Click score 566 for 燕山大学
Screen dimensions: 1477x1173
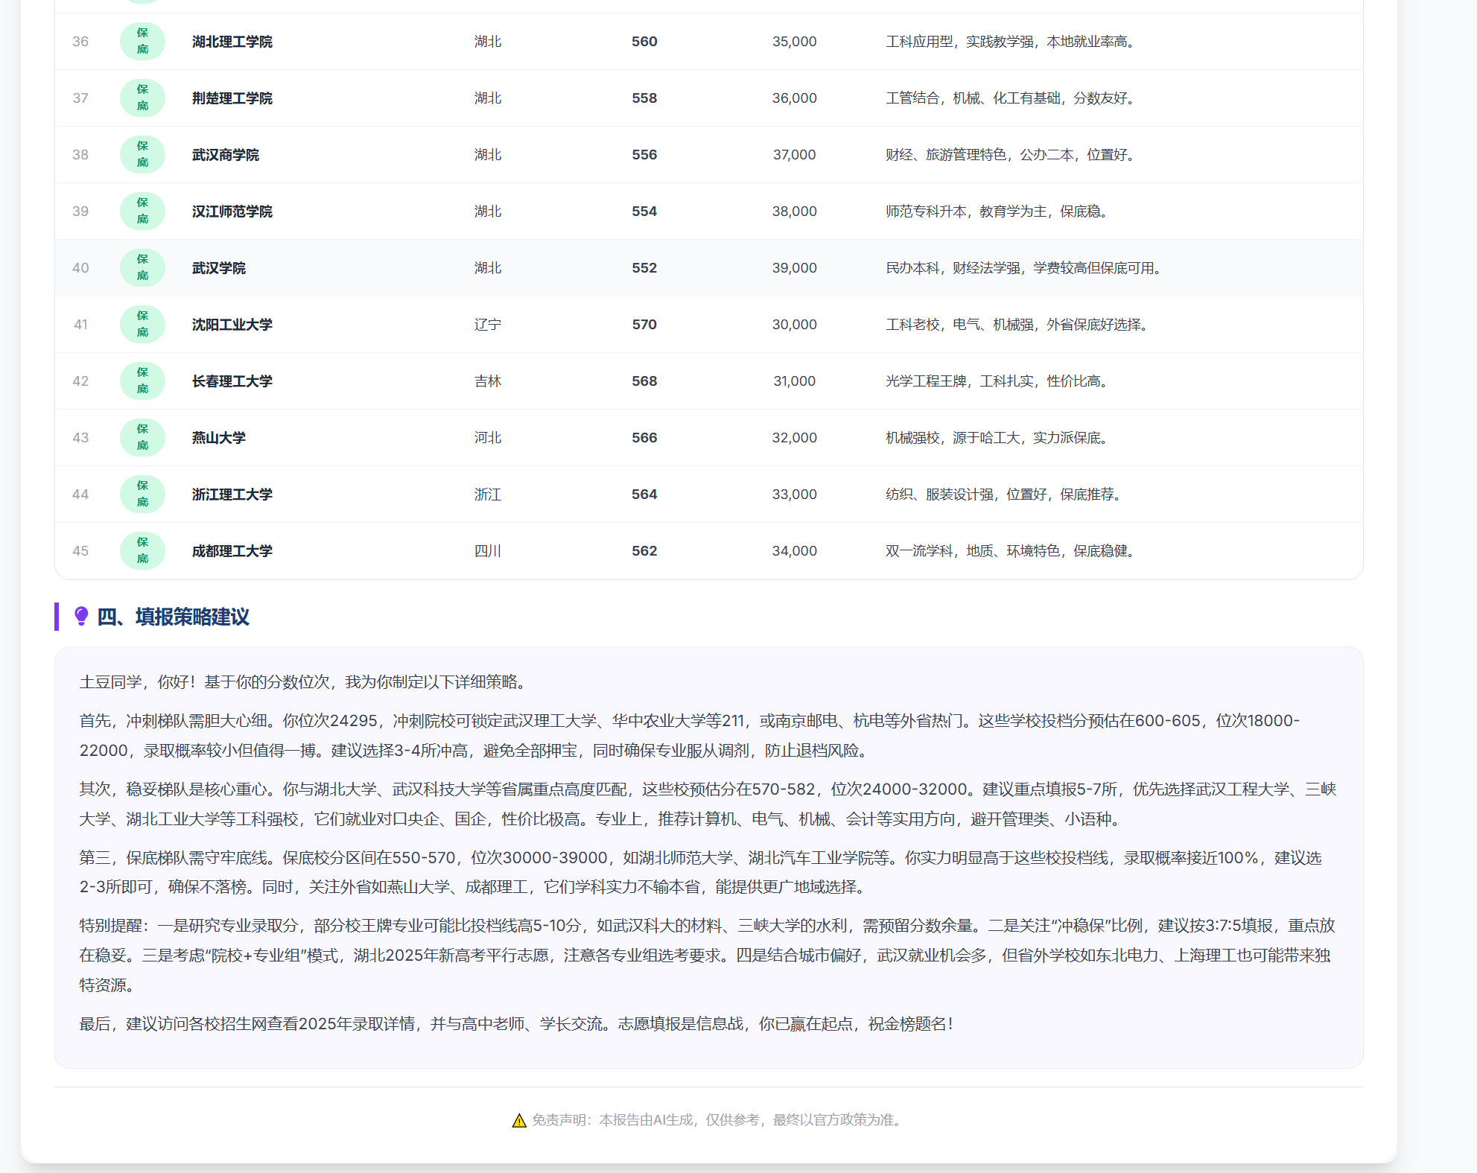pyautogui.click(x=644, y=438)
